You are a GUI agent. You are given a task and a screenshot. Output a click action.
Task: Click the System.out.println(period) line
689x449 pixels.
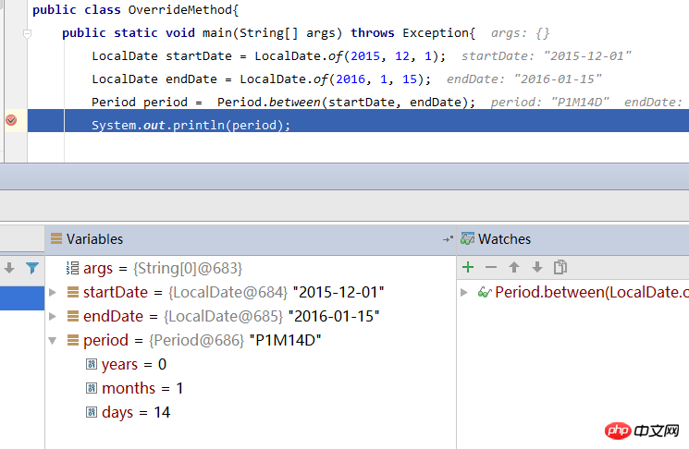point(191,126)
